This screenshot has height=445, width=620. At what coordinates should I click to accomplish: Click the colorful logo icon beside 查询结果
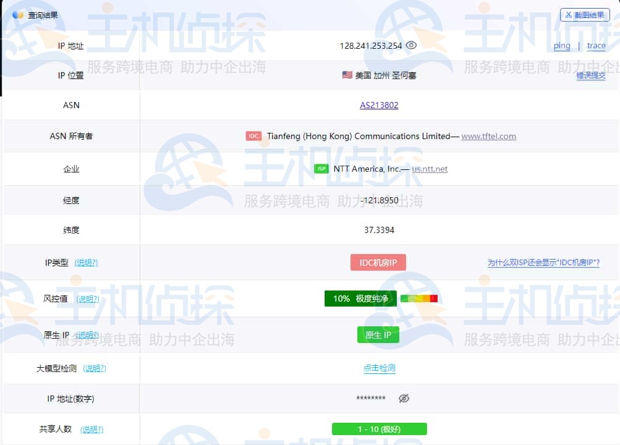(17, 14)
